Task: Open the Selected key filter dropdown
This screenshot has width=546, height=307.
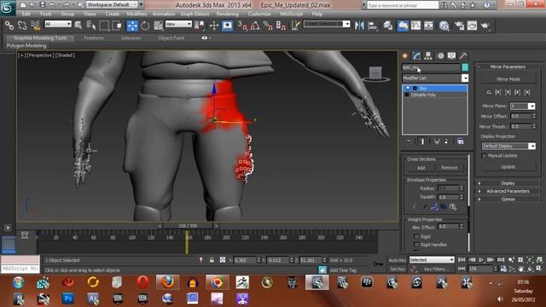Action: [x=432, y=260]
